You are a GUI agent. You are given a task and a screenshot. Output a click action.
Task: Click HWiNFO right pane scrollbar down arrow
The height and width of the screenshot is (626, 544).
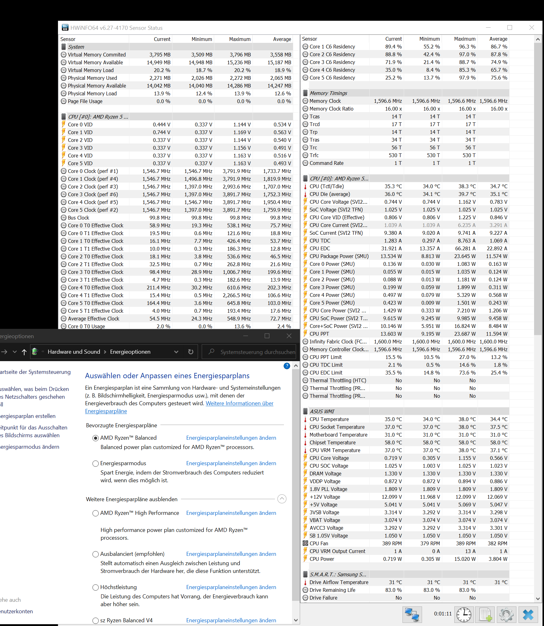(538, 599)
